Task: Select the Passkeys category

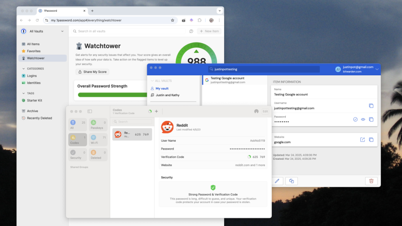Action: pos(98,125)
